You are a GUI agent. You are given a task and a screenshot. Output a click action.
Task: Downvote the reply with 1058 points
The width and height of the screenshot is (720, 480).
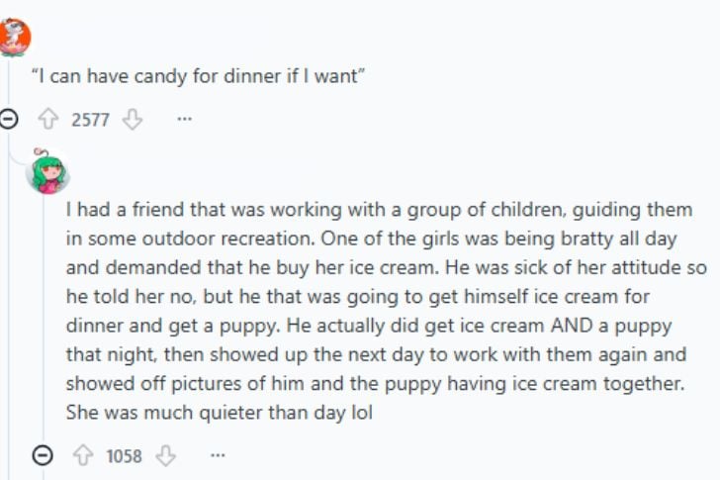tap(167, 456)
